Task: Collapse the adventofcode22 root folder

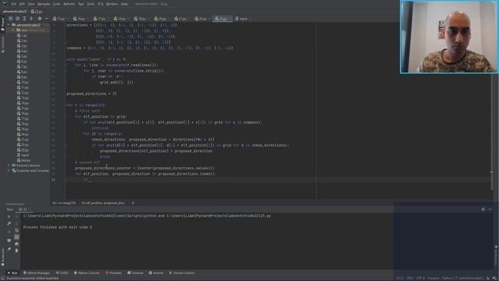Action: [9, 25]
